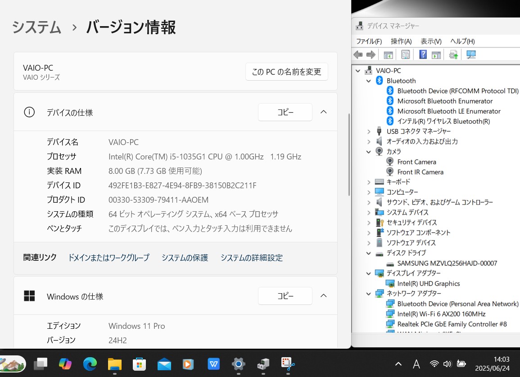This screenshot has height=377, width=520.
Task: Open the ファイル(F) menu in Device Manager
Action: [x=369, y=41]
